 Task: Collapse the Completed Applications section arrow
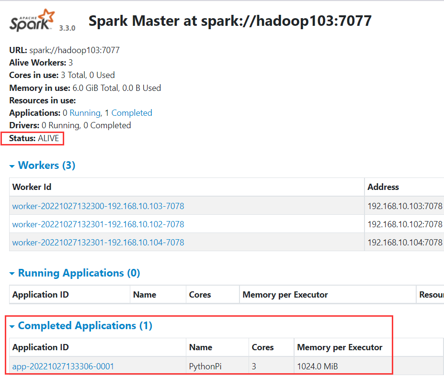click(12, 326)
